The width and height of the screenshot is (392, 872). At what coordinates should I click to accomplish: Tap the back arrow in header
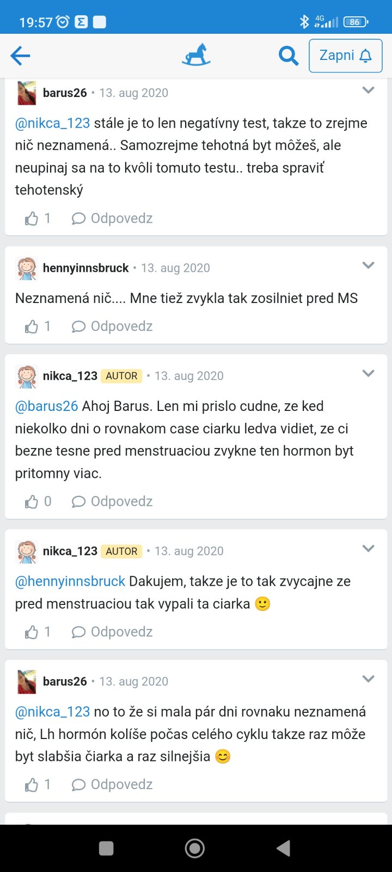[x=20, y=56]
